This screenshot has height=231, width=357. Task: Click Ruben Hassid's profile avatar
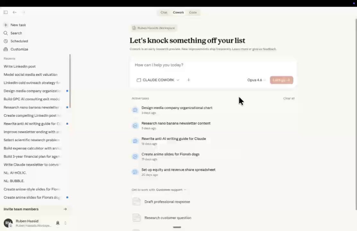click(8, 223)
